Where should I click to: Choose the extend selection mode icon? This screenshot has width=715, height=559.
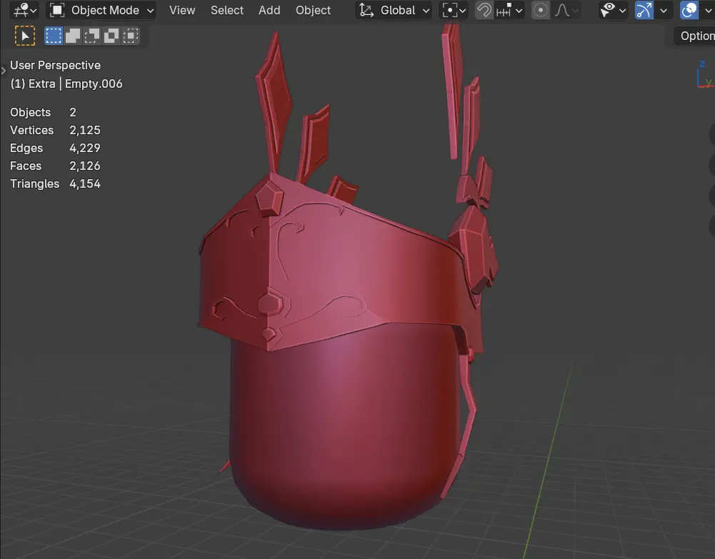[x=73, y=36]
